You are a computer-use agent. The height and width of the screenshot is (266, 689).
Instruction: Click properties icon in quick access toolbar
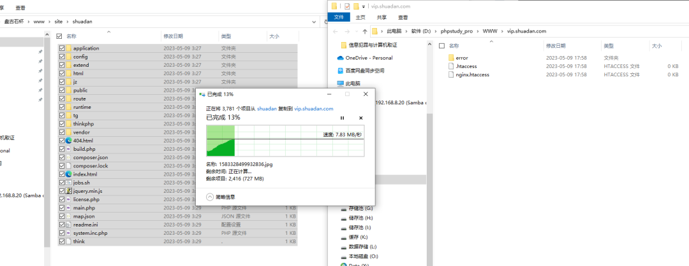pyautogui.click(x=348, y=6)
